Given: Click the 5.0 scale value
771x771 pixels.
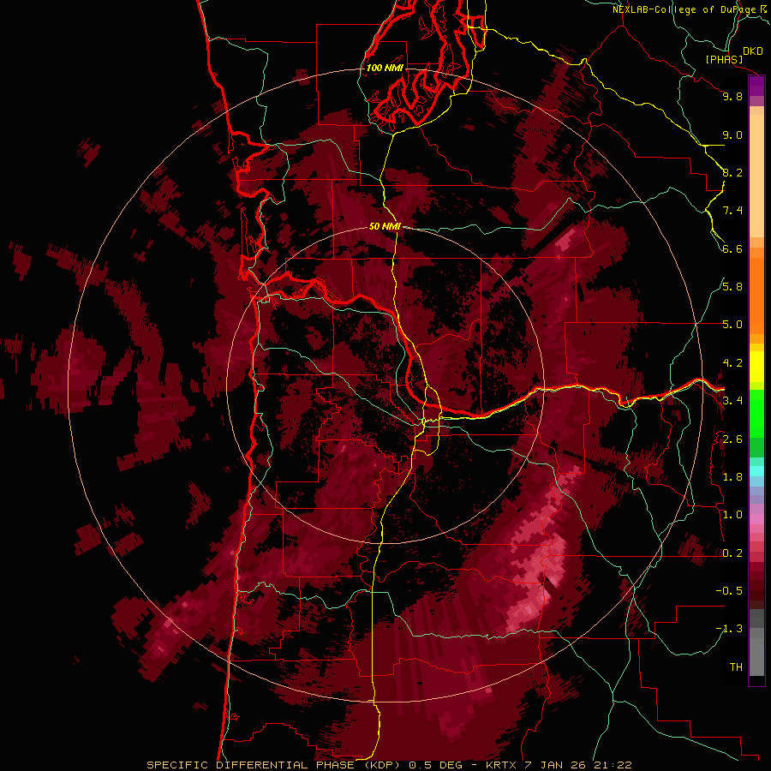Looking at the screenshot, I should (x=732, y=325).
